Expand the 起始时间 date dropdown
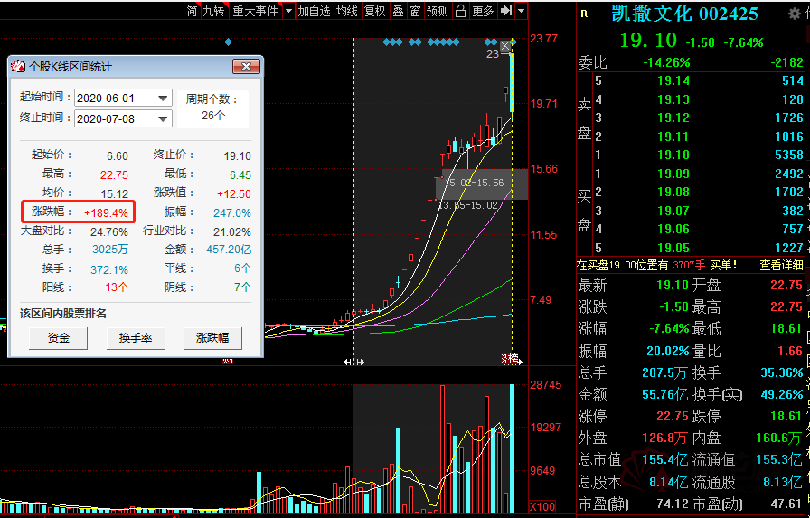 pos(164,99)
